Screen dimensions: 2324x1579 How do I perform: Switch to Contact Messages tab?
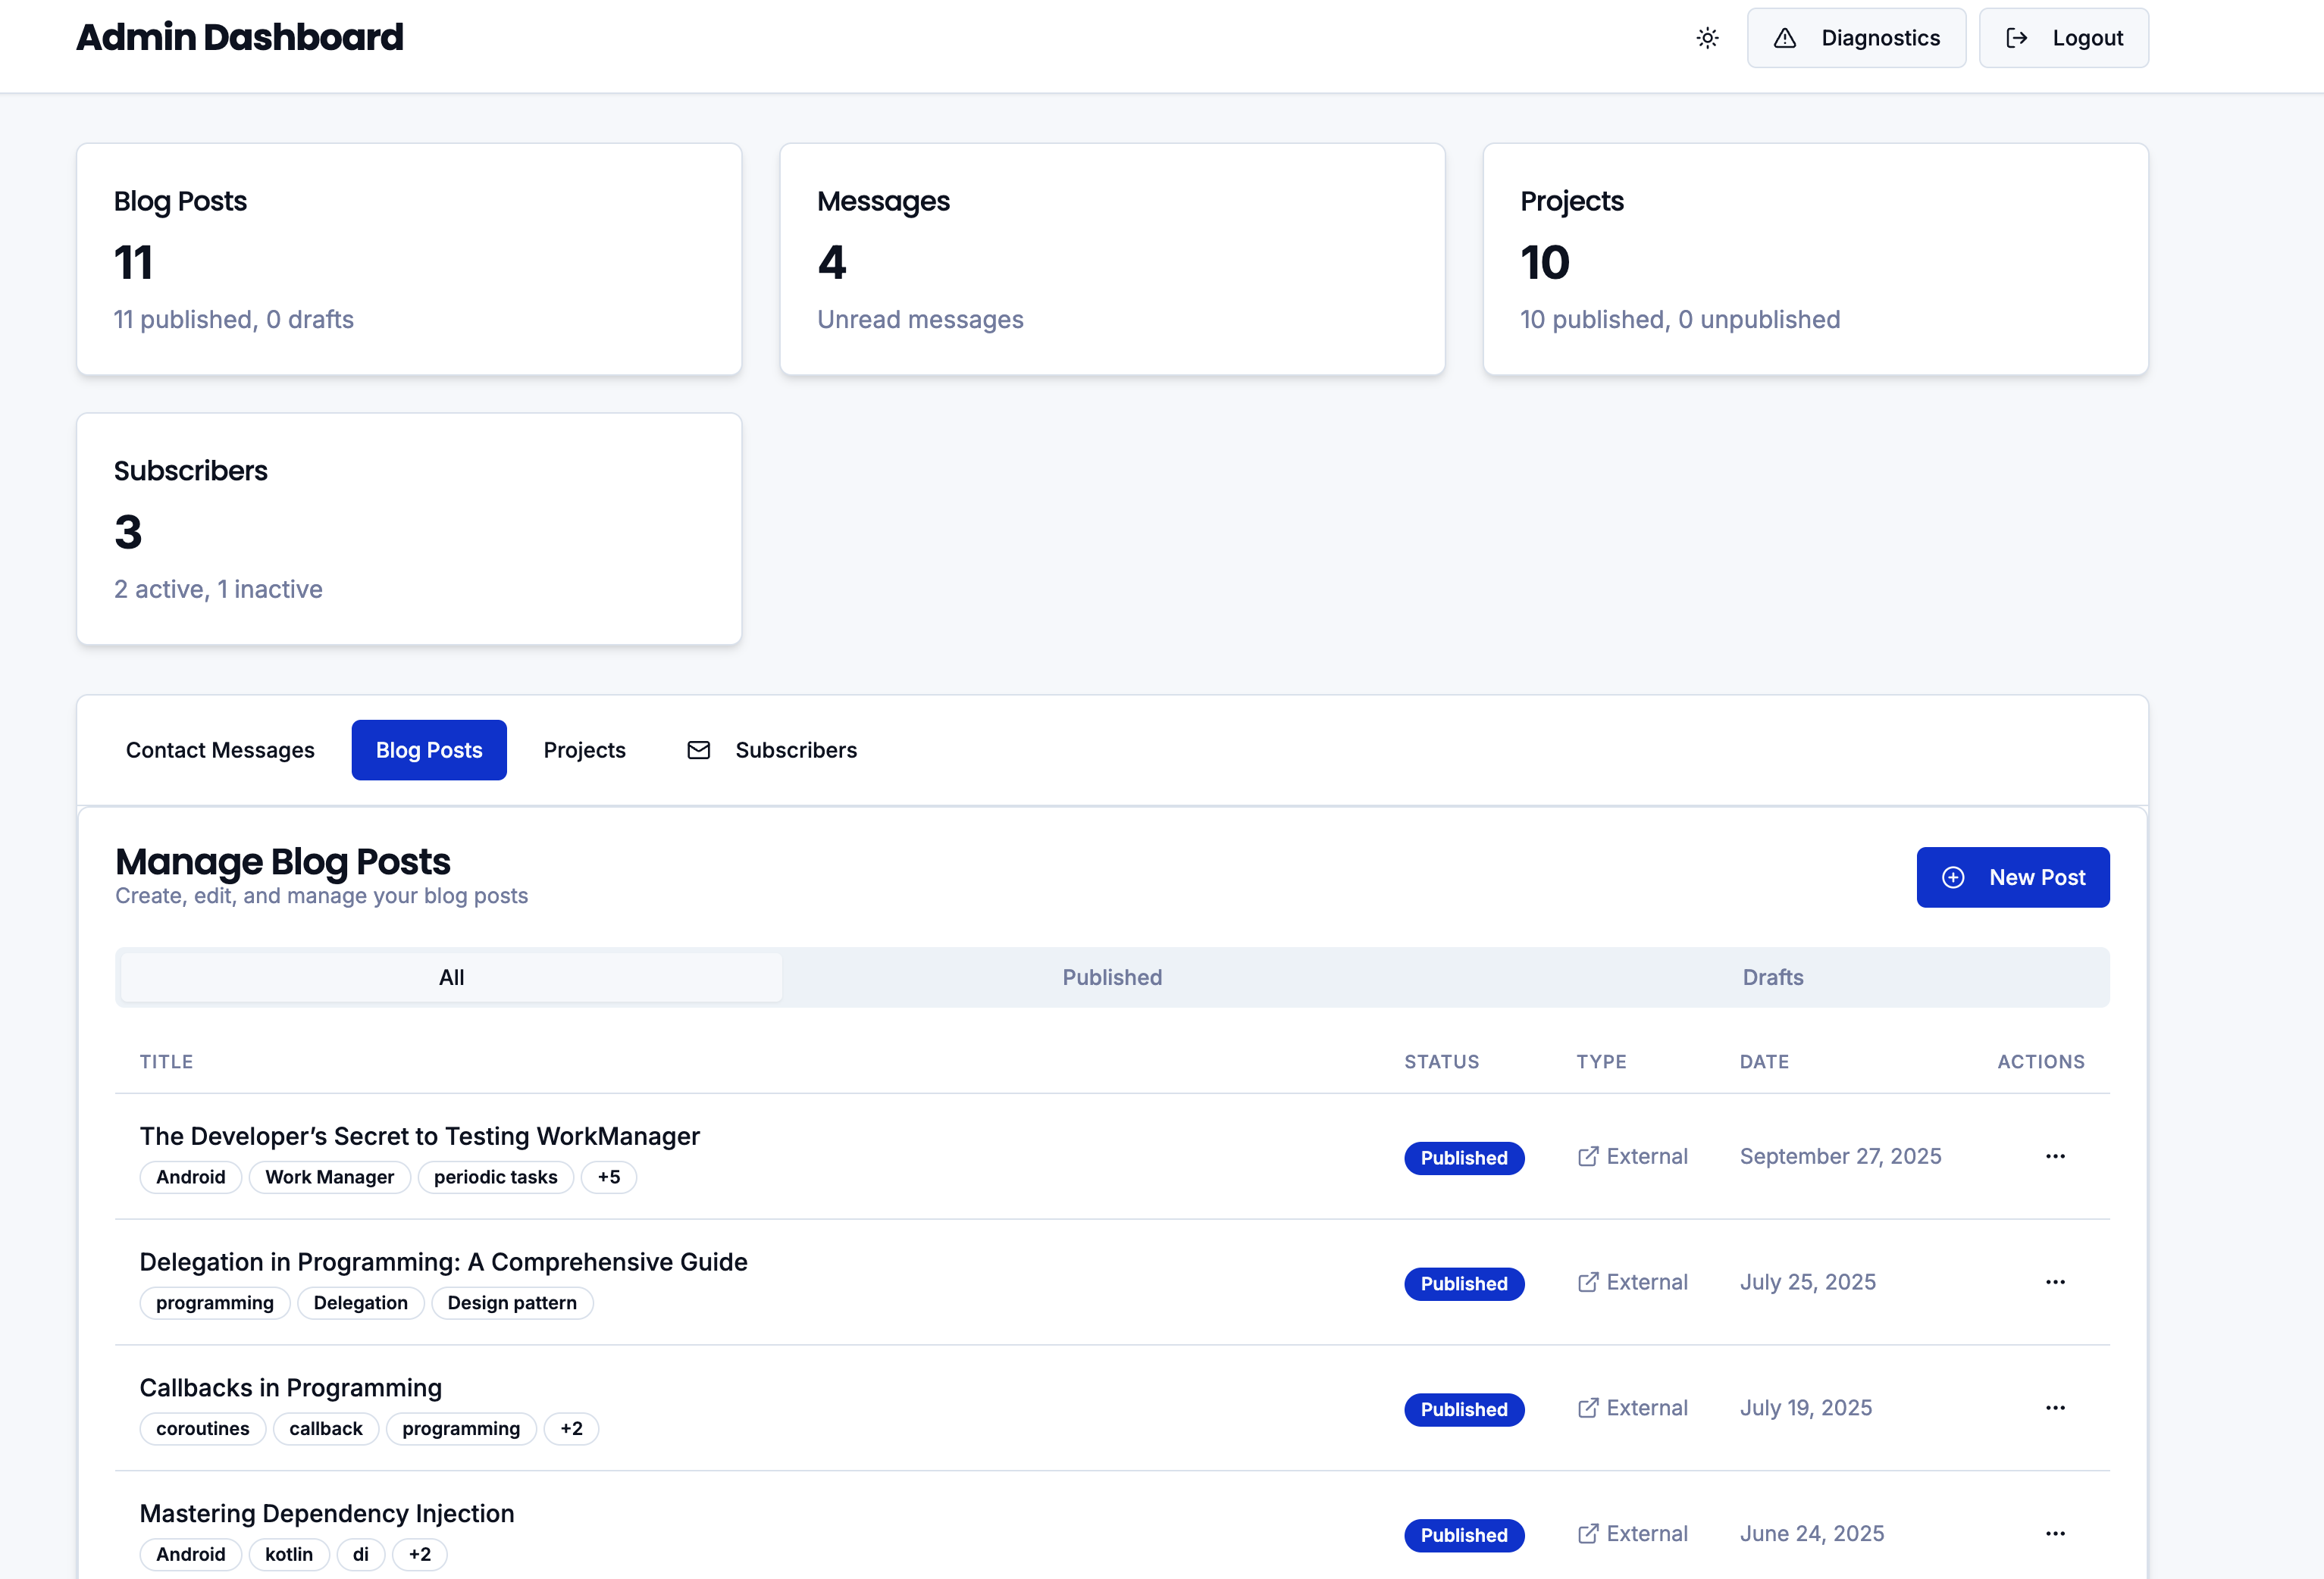[x=220, y=749]
